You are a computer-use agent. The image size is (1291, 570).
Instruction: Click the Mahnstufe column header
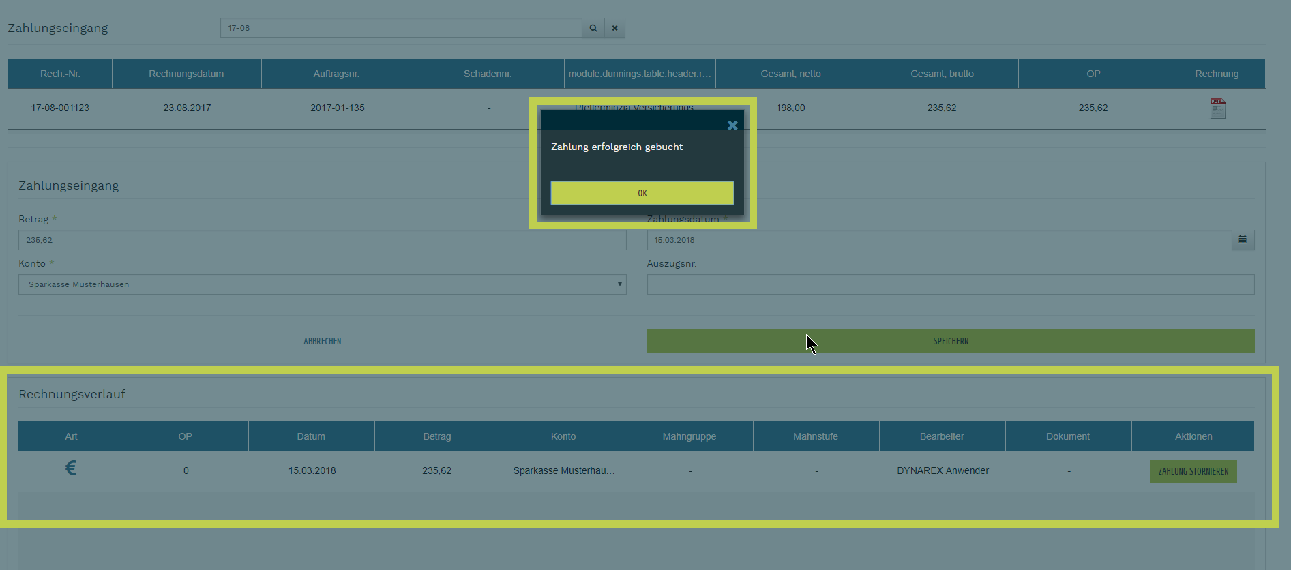click(x=816, y=436)
